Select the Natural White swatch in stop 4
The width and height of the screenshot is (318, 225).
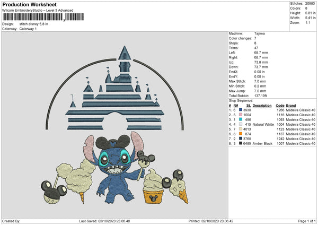point(241,124)
